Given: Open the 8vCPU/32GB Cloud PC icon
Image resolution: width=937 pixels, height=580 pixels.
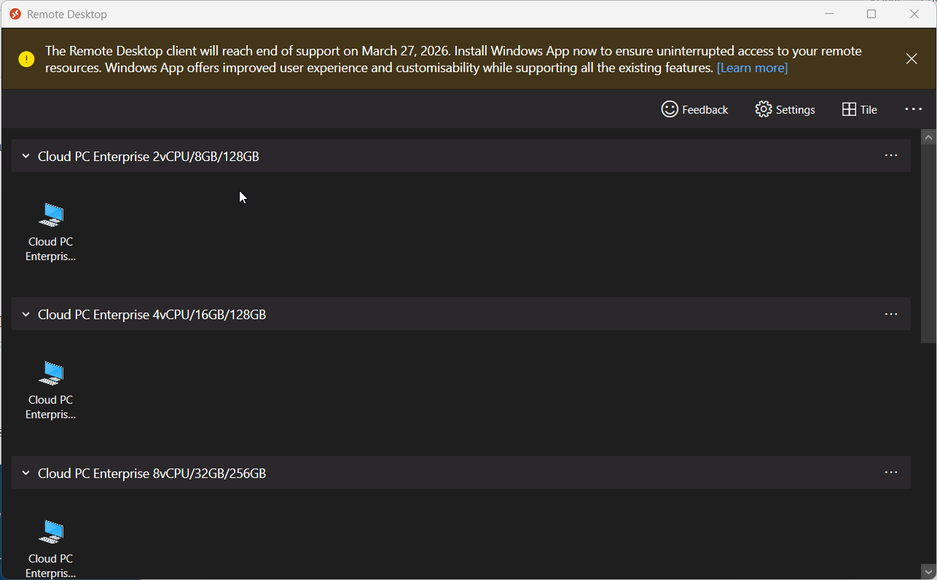Looking at the screenshot, I should 51,533.
